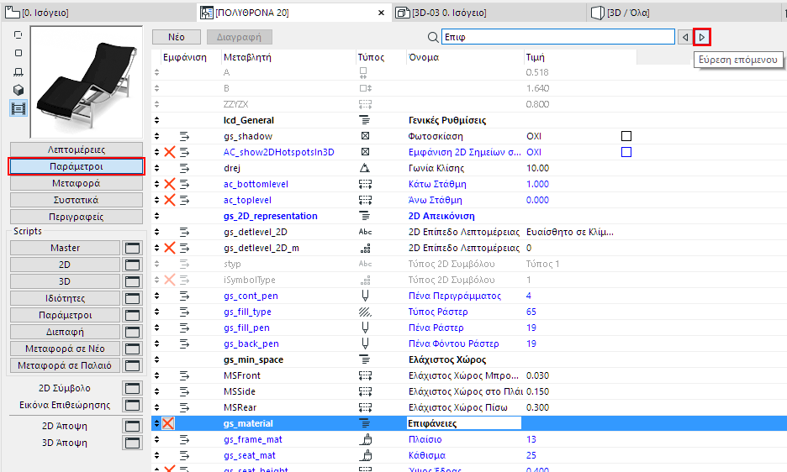Viewport: 787px width, 472px height.
Task: Click the parameter search input field
Action: coord(558,37)
